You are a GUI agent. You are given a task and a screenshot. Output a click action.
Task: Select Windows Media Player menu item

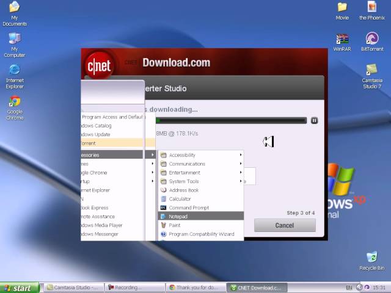(118, 225)
